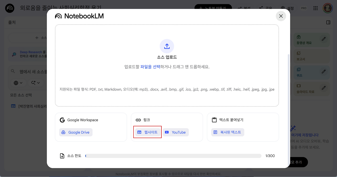Click the 소스 업로드 heading
This screenshot has width=337, height=177.
(167, 57)
